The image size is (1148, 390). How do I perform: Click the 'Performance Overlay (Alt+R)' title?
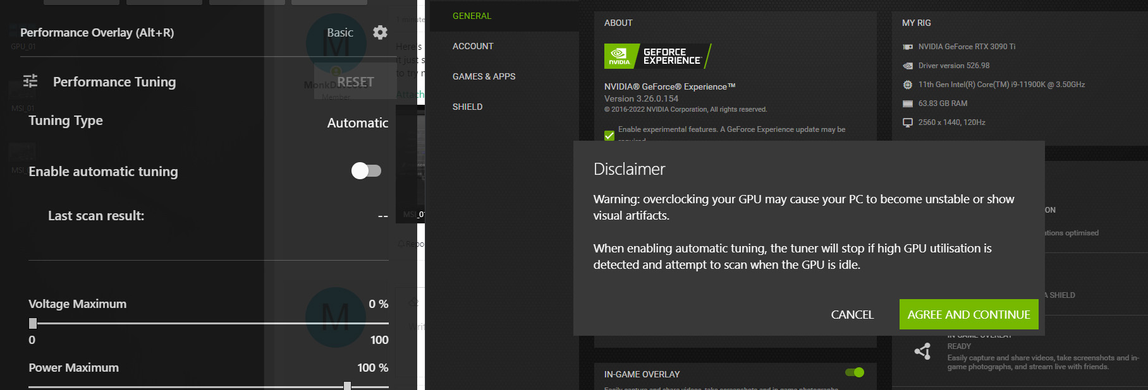97,32
